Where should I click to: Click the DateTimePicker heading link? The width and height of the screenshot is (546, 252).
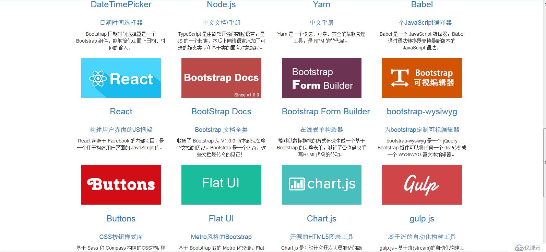[121, 4]
